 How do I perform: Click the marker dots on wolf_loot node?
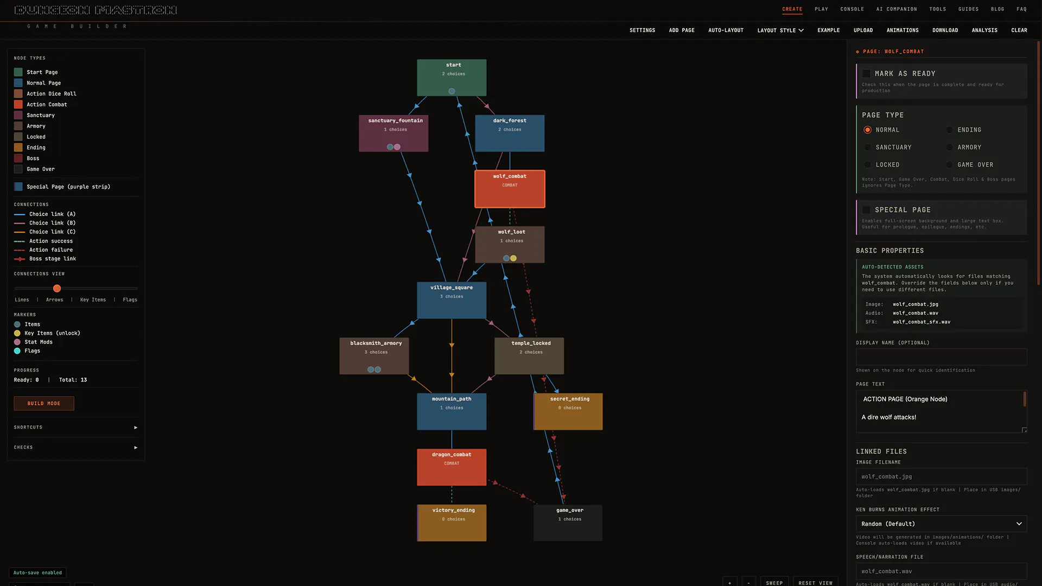click(510, 258)
